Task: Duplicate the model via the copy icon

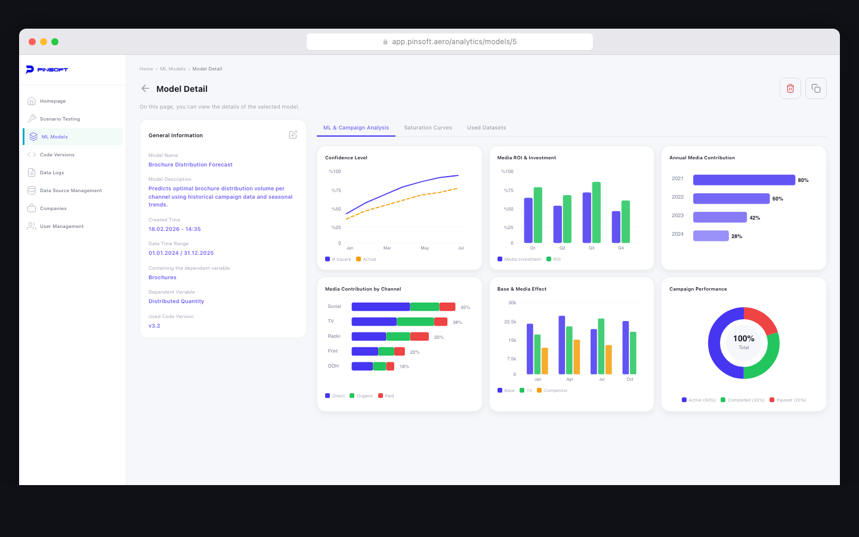Action: click(x=815, y=88)
